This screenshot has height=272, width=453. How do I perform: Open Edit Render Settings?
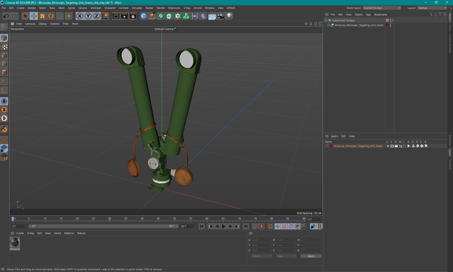tap(133, 16)
